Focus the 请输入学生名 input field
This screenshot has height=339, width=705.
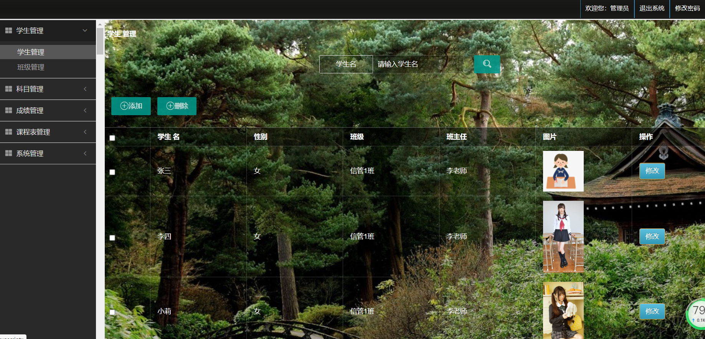pyautogui.click(x=418, y=64)
